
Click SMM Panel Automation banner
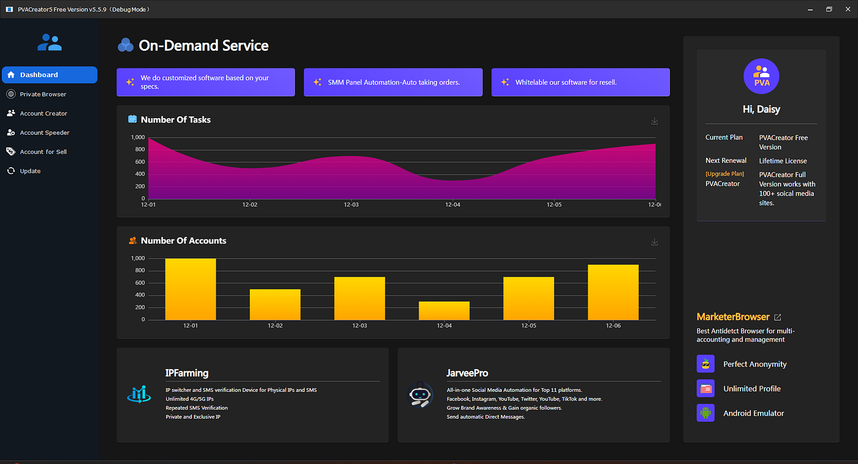[x=393, y=82]
